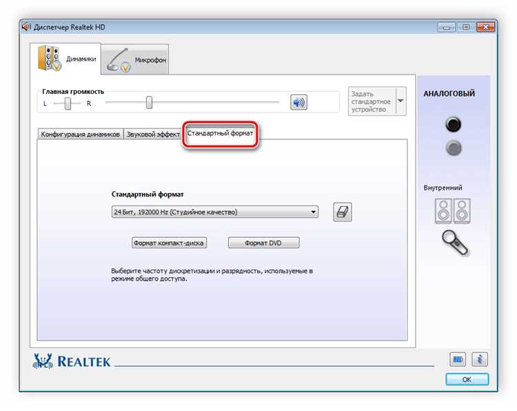Open Конфигурация динамиков tab
This screenshot has width=517, height=411.
click(x=80, y=134)
